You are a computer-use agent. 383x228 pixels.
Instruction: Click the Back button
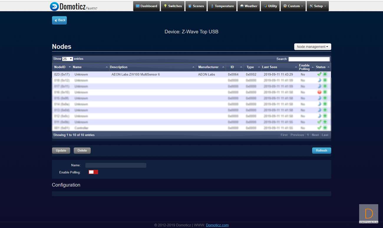[x=60, y=20]
